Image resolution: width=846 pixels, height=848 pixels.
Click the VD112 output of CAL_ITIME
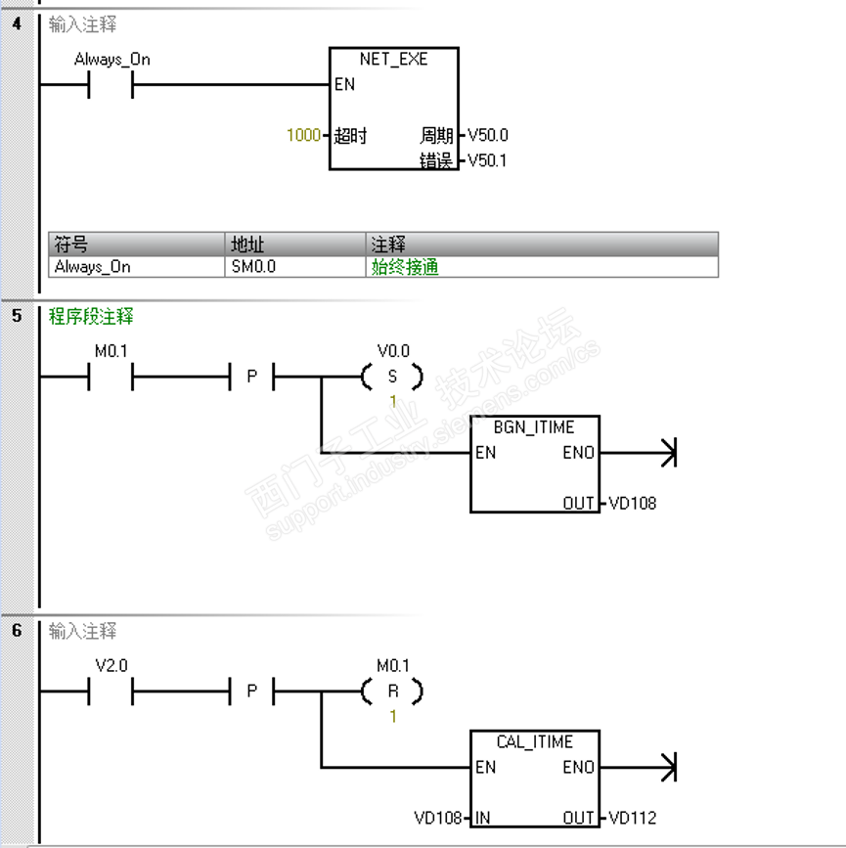(x=633, y=818)
